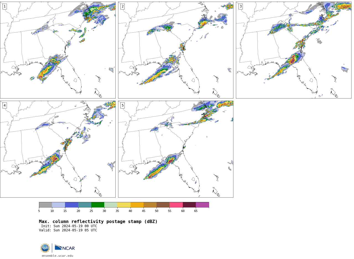Click the colorbar tick label 20
The image size is (354, 259).
[78, 211]
